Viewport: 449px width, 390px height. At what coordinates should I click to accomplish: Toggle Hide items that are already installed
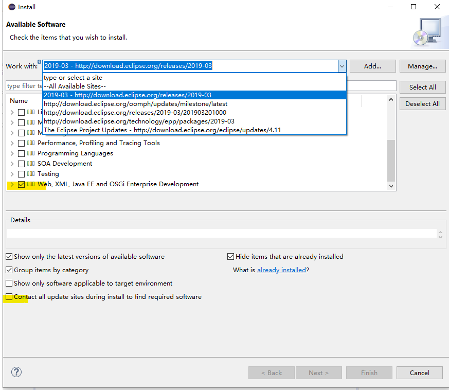pos(230,256)
